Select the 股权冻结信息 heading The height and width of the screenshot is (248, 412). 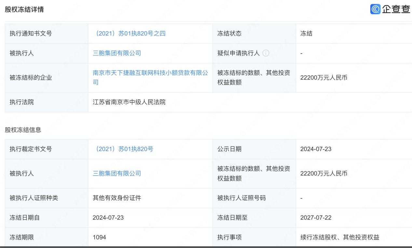click(23, 130)
